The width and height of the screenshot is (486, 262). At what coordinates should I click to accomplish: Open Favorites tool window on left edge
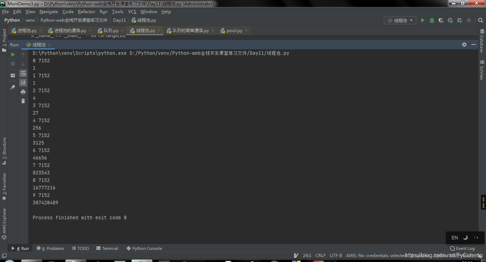click(x=4, y=187)
